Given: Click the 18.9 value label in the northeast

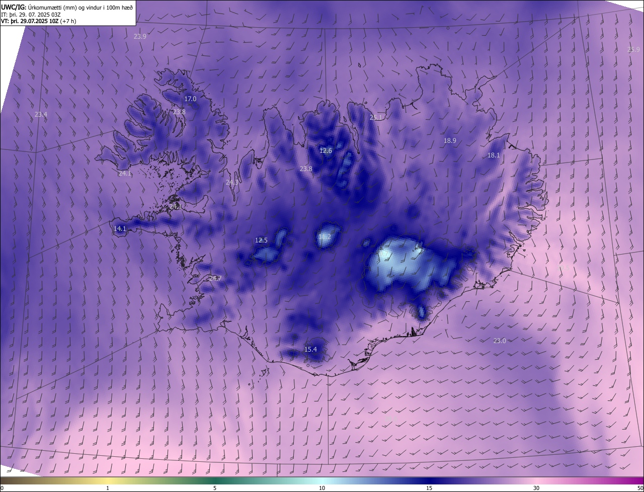Looking at the screenshot, I should coord(450,141).
